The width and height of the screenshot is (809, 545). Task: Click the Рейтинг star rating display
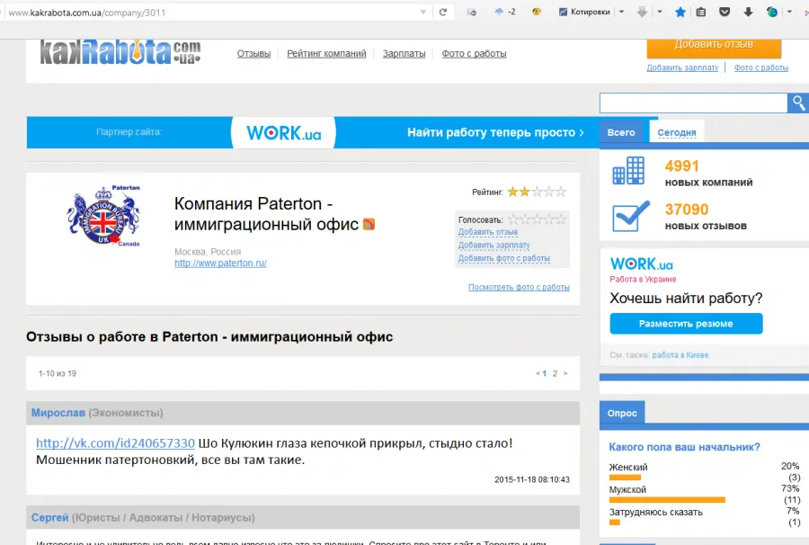coord(537,192)
